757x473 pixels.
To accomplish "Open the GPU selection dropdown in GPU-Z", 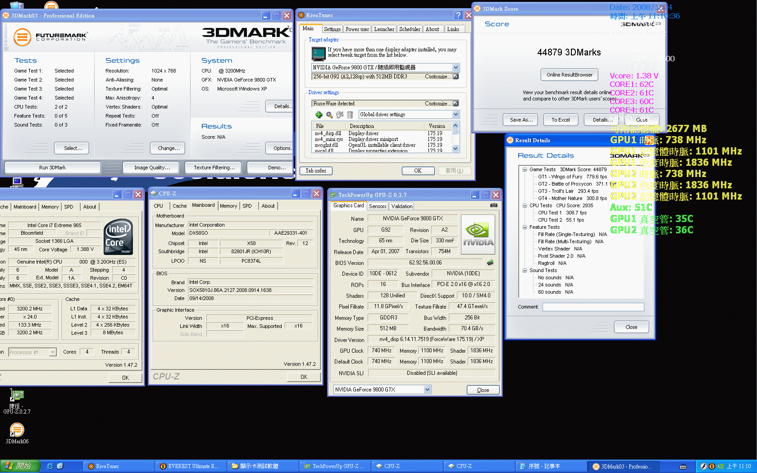I will click(428, 390).
